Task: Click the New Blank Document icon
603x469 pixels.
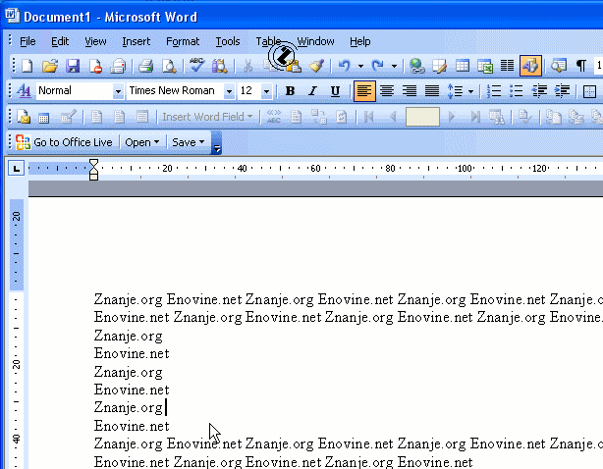Action: [27, 66]
